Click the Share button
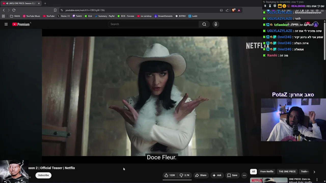326x183 pixels. [x=201, y=175]
